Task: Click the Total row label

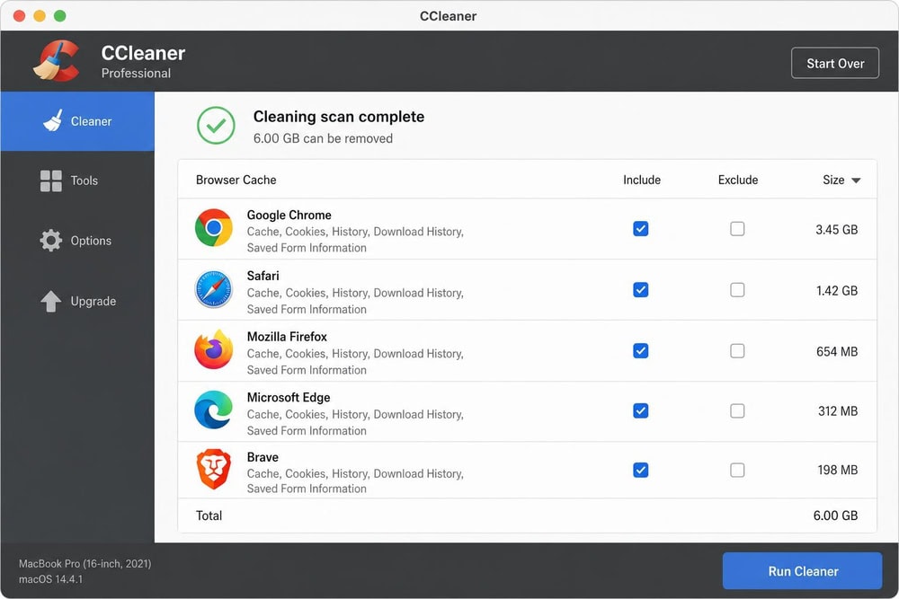Action: (209, 515)
